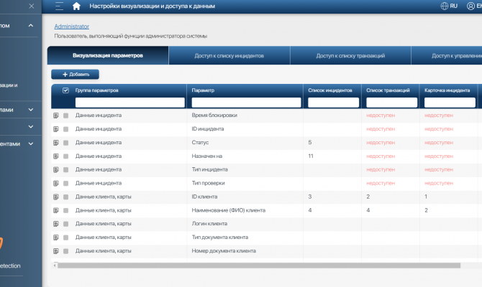Open the hamburger menu icon
Viewport: 482px width, 287px height.
tap(59, 6)
